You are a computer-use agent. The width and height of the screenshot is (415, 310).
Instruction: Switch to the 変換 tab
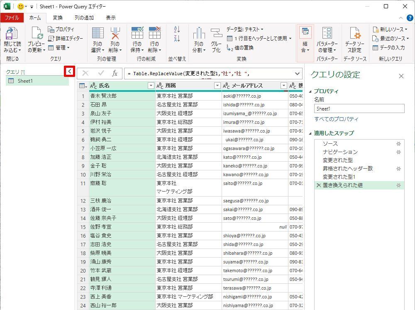click(x=58, y=18)
